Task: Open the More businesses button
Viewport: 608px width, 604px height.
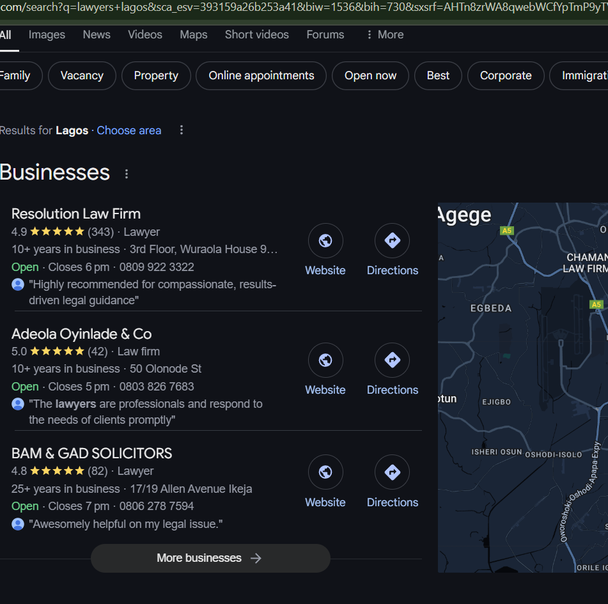Action: tap(210, 558)
